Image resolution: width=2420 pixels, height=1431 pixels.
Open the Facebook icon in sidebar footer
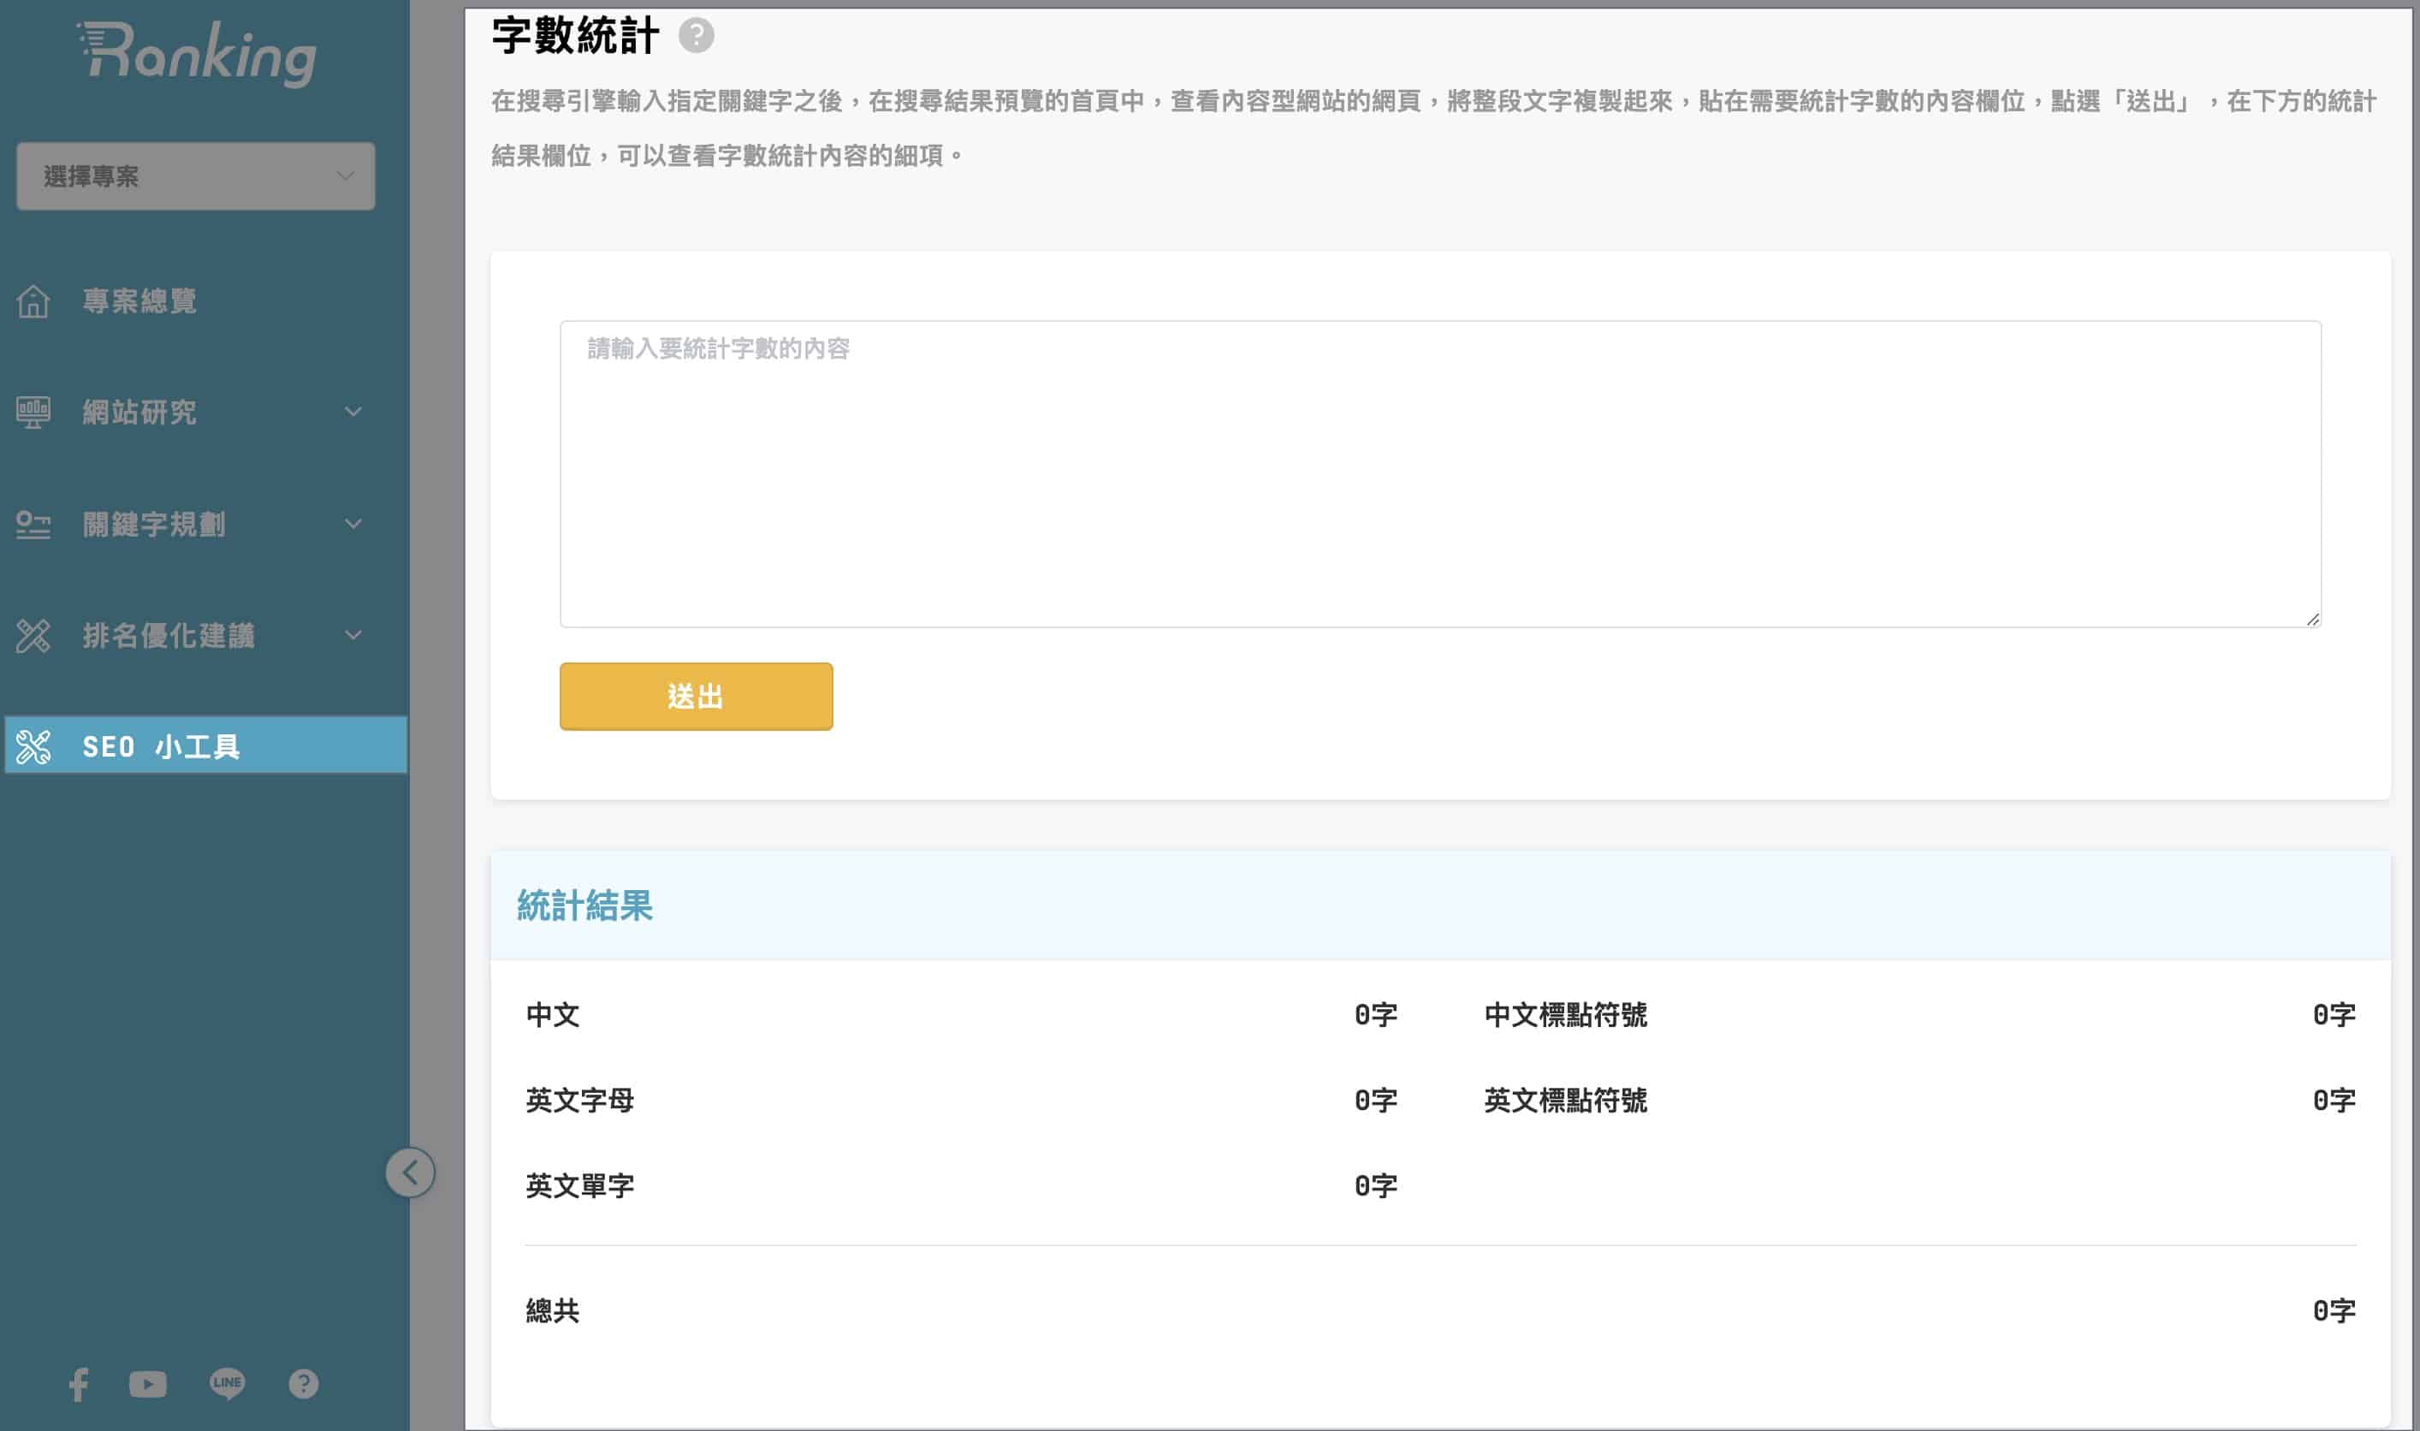79,1384
